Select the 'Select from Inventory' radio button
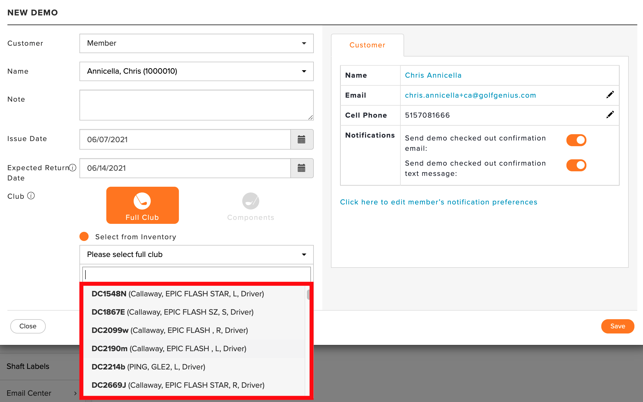643x402 pixels. click(x=84, y=236)
